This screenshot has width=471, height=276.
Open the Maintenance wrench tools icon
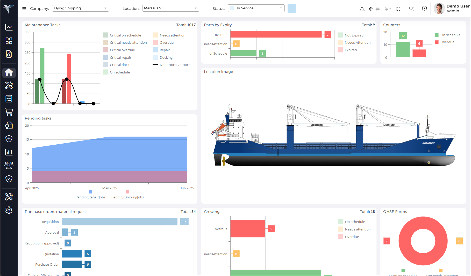click(x=9, y=85)
